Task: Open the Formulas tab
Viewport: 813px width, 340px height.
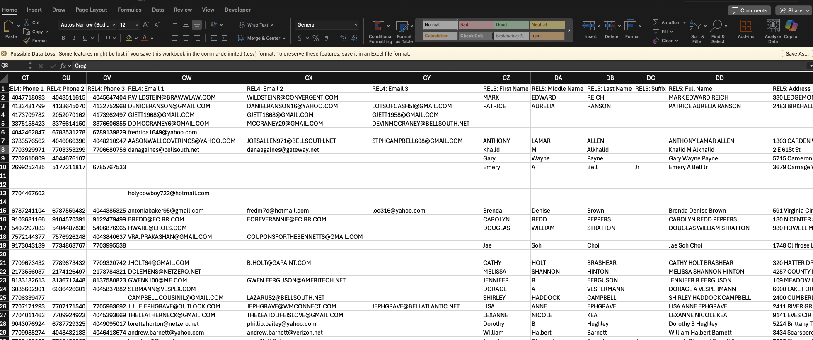Action: click(130, 10)
